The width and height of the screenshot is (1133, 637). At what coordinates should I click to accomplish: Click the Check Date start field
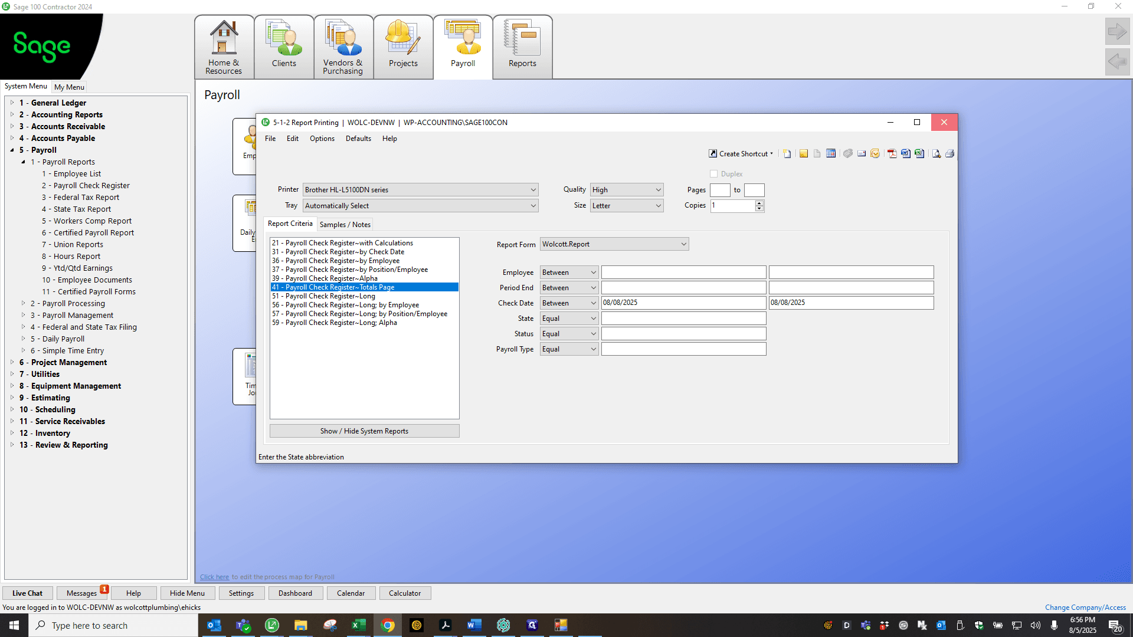(x=683, y=303)
